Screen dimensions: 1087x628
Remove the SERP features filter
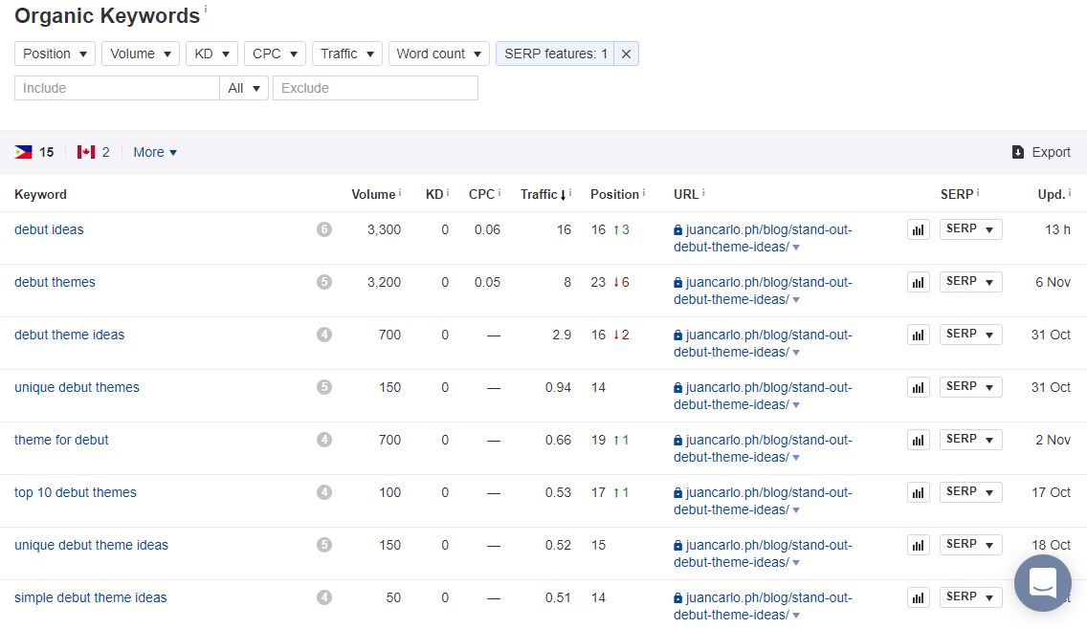[626, 54]
